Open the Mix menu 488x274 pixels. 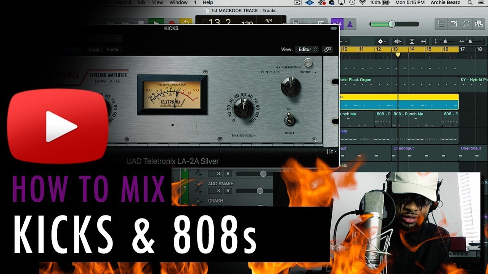(142, 3)
